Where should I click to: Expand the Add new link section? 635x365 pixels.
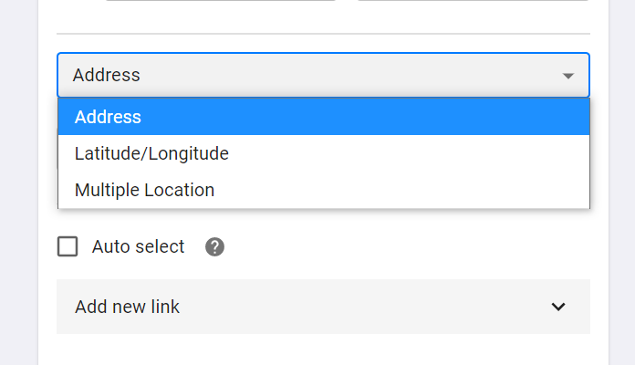tap(323, 307)
